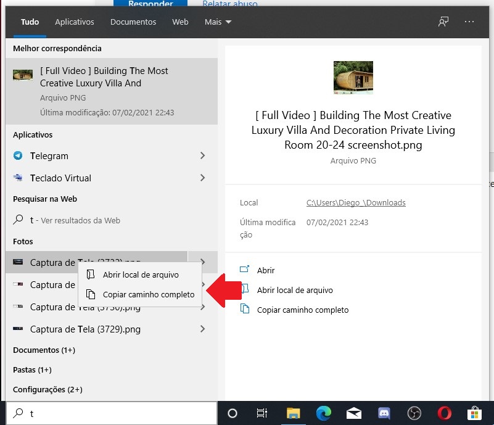The width and height of the screenshot is (494, 425).
Task: Click the search input field containing t
Action: coord(117,414)
